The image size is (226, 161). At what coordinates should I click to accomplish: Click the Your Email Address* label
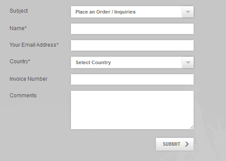34,45
